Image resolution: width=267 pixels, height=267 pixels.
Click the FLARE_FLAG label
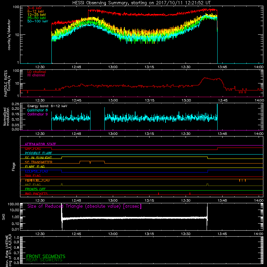tap(35, 167)
